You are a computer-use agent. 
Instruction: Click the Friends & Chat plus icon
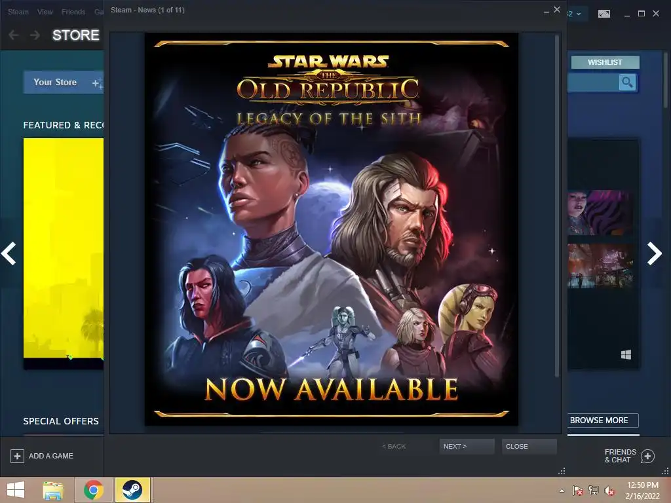click(647, 456)
